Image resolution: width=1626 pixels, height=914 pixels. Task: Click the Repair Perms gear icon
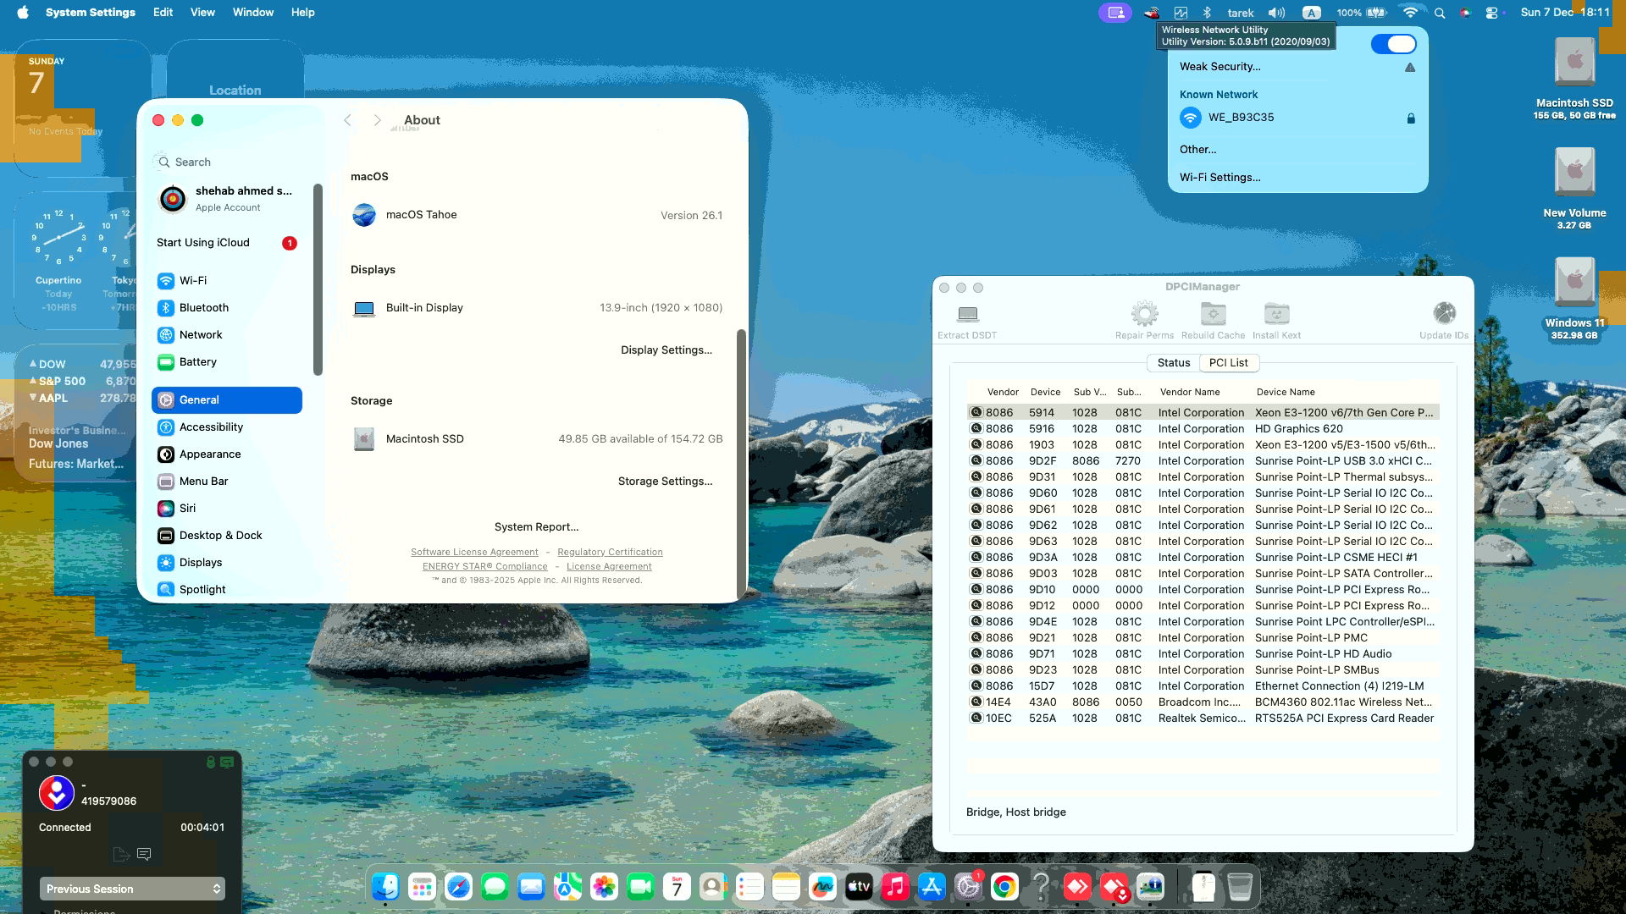[1145, 313]
